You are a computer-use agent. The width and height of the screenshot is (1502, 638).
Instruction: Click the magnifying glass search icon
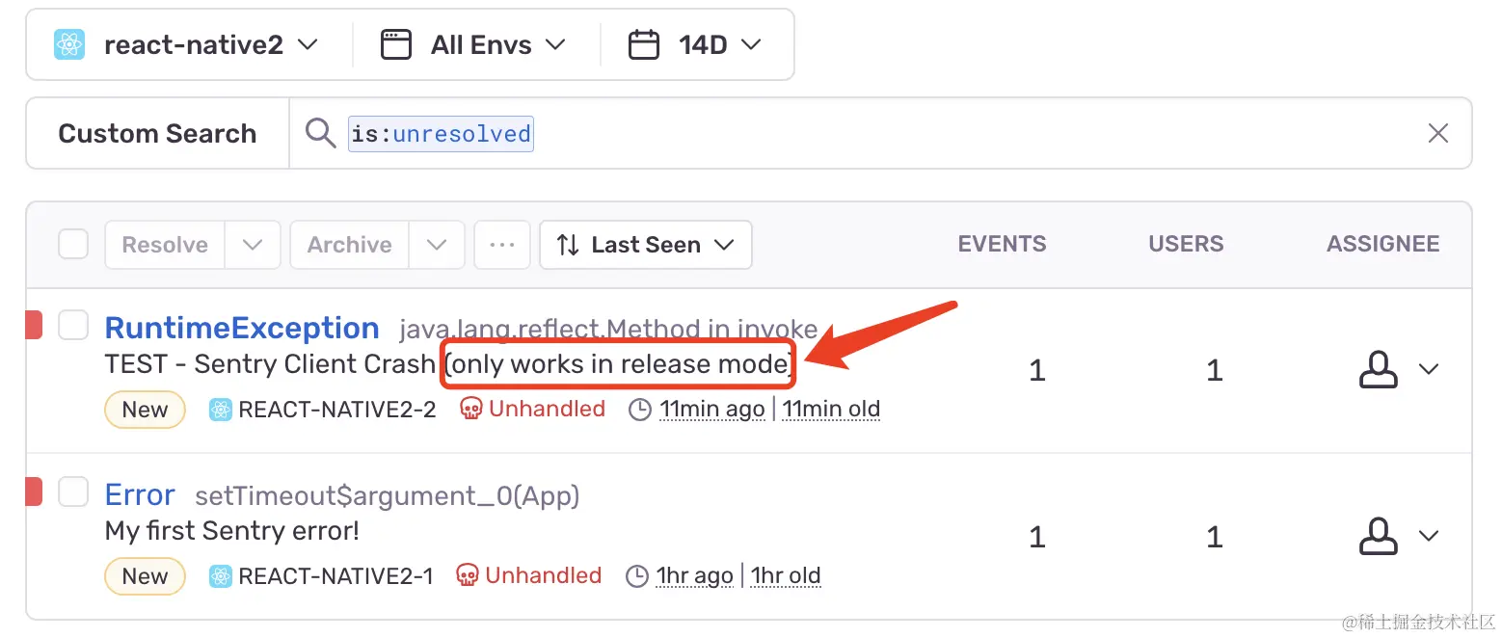319,133
